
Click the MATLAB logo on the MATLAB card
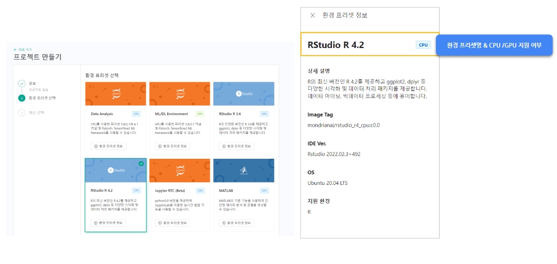point(244,171)
